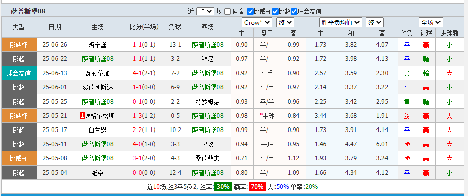This screenshot has width=468, height=196.
Task: Click the 4-1(2-1) score for 瓦勒伦加
Action: [144, 73]
